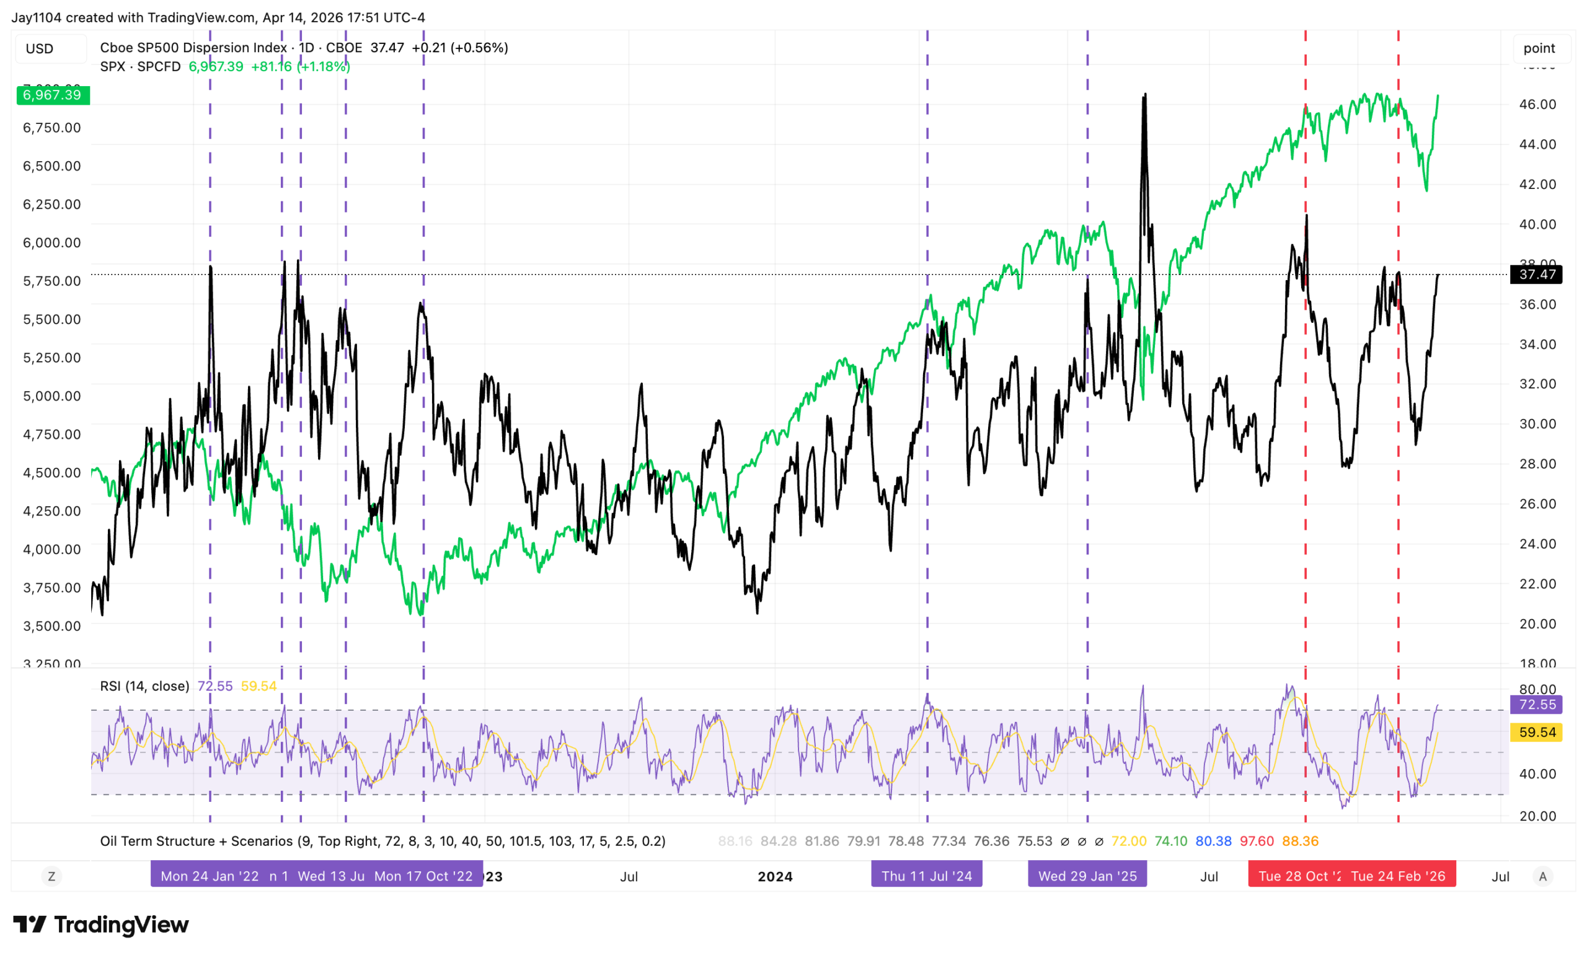Click the red Tue 24 Feb '26 marker
Image resolution: width=1587 pixels, height=958 pixels.
click(1398, 876)
